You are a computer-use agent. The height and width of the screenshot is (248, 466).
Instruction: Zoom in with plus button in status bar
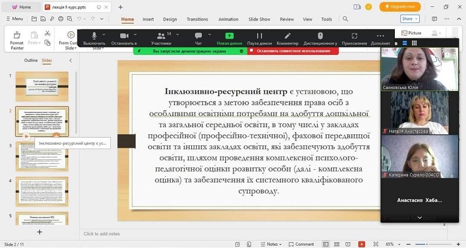pyautogui.click(x=458, y=244)
